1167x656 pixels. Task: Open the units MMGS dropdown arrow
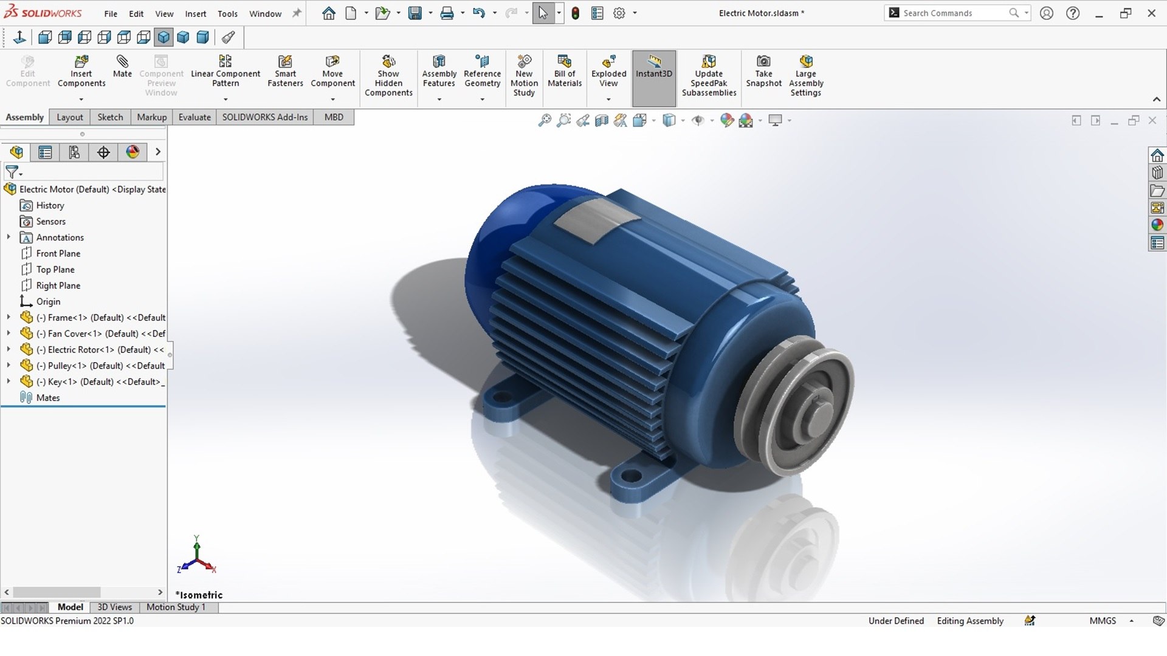click(x=1132, y=621)
